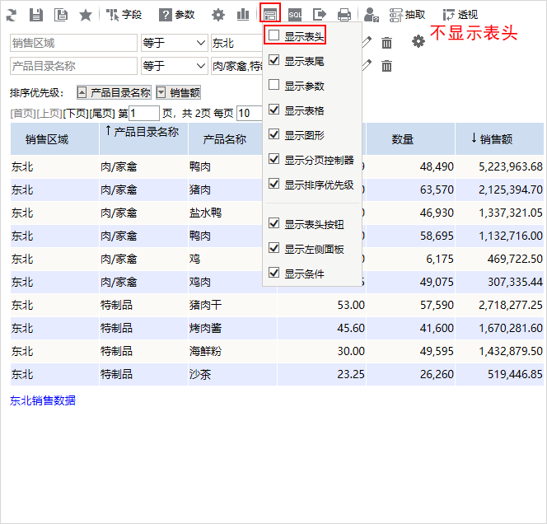The height and width of the screenshot is (524, 547).
Task: Click the save-as document icon
Action: coord(61,15)
